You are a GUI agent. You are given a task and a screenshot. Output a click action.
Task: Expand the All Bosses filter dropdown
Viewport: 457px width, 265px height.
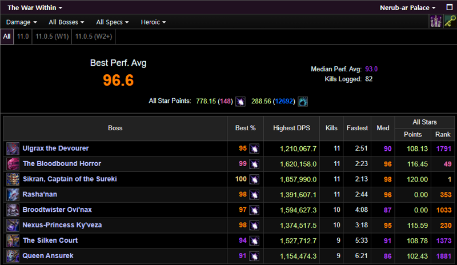(66, 22)
